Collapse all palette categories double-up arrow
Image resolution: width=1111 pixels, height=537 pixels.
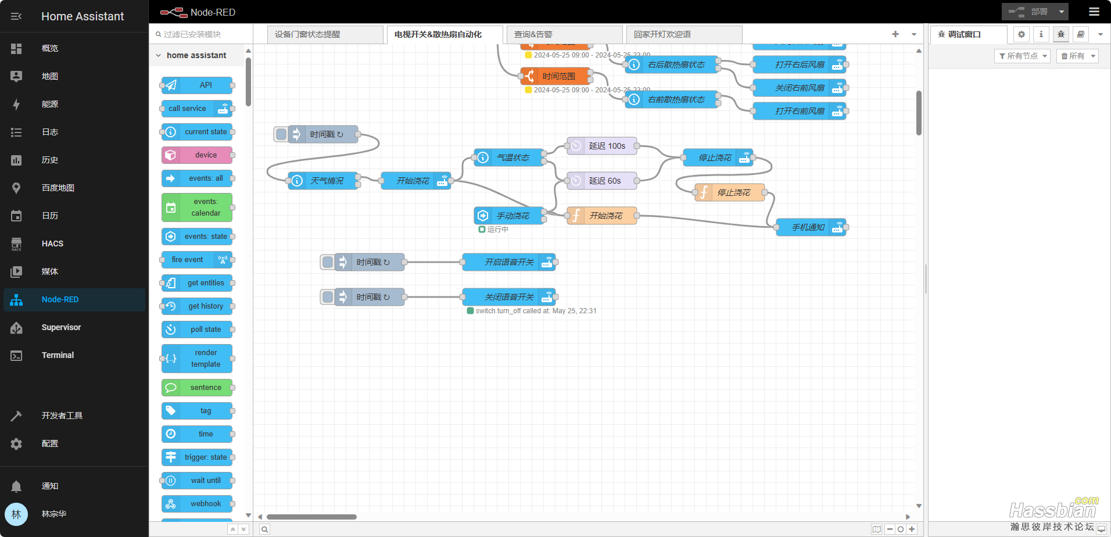232,529
